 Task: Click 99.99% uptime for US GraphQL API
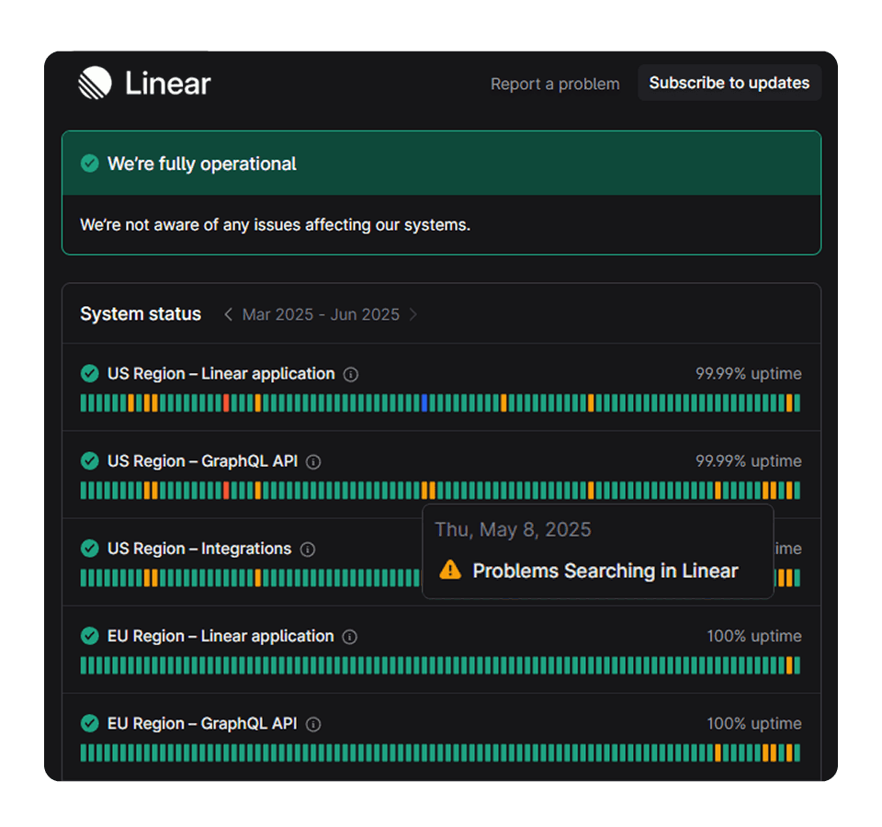click(748, 460)
